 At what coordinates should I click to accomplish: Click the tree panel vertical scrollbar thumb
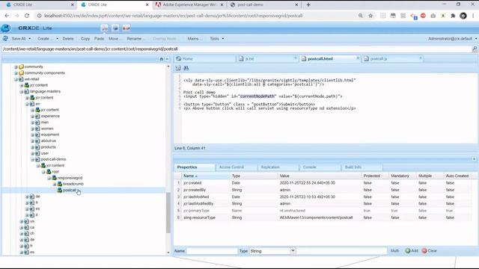click(168, 213)
